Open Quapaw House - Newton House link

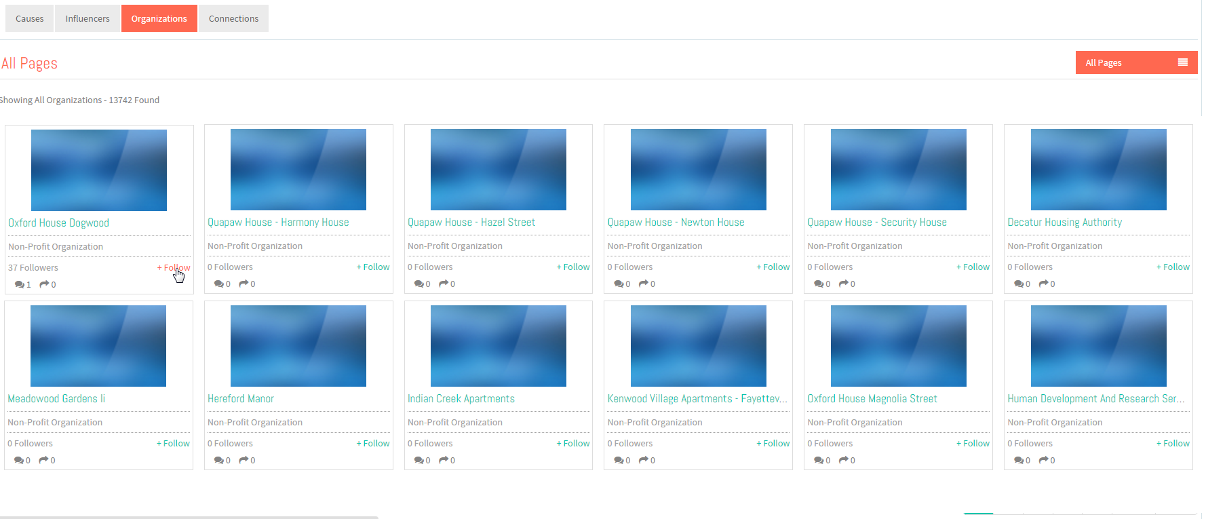pyautogui.click(x=676, y=222)
